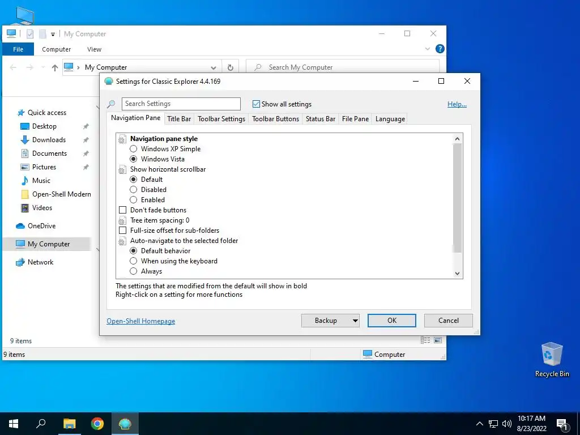Switch to the File Pane tab
580x435 pixels.
tap(355, 119)
